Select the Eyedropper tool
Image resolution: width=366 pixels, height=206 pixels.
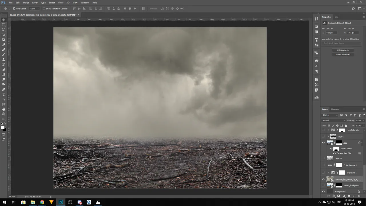click(4, 45)
